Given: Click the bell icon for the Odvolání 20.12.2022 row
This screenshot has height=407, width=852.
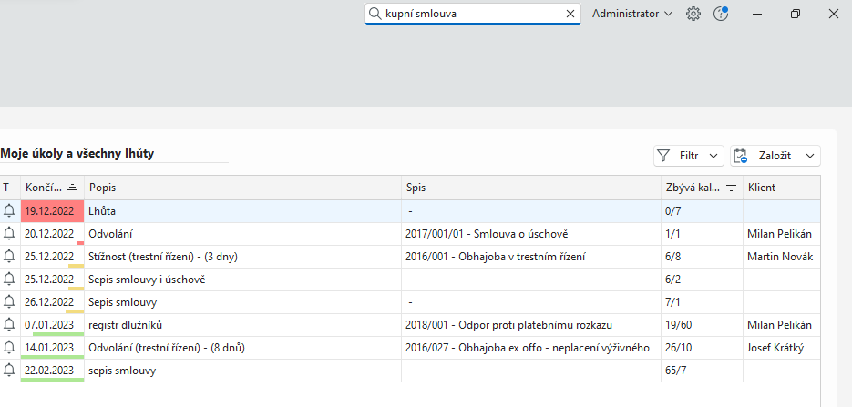Looking at the screenshot, I should [x=10, y=233].
